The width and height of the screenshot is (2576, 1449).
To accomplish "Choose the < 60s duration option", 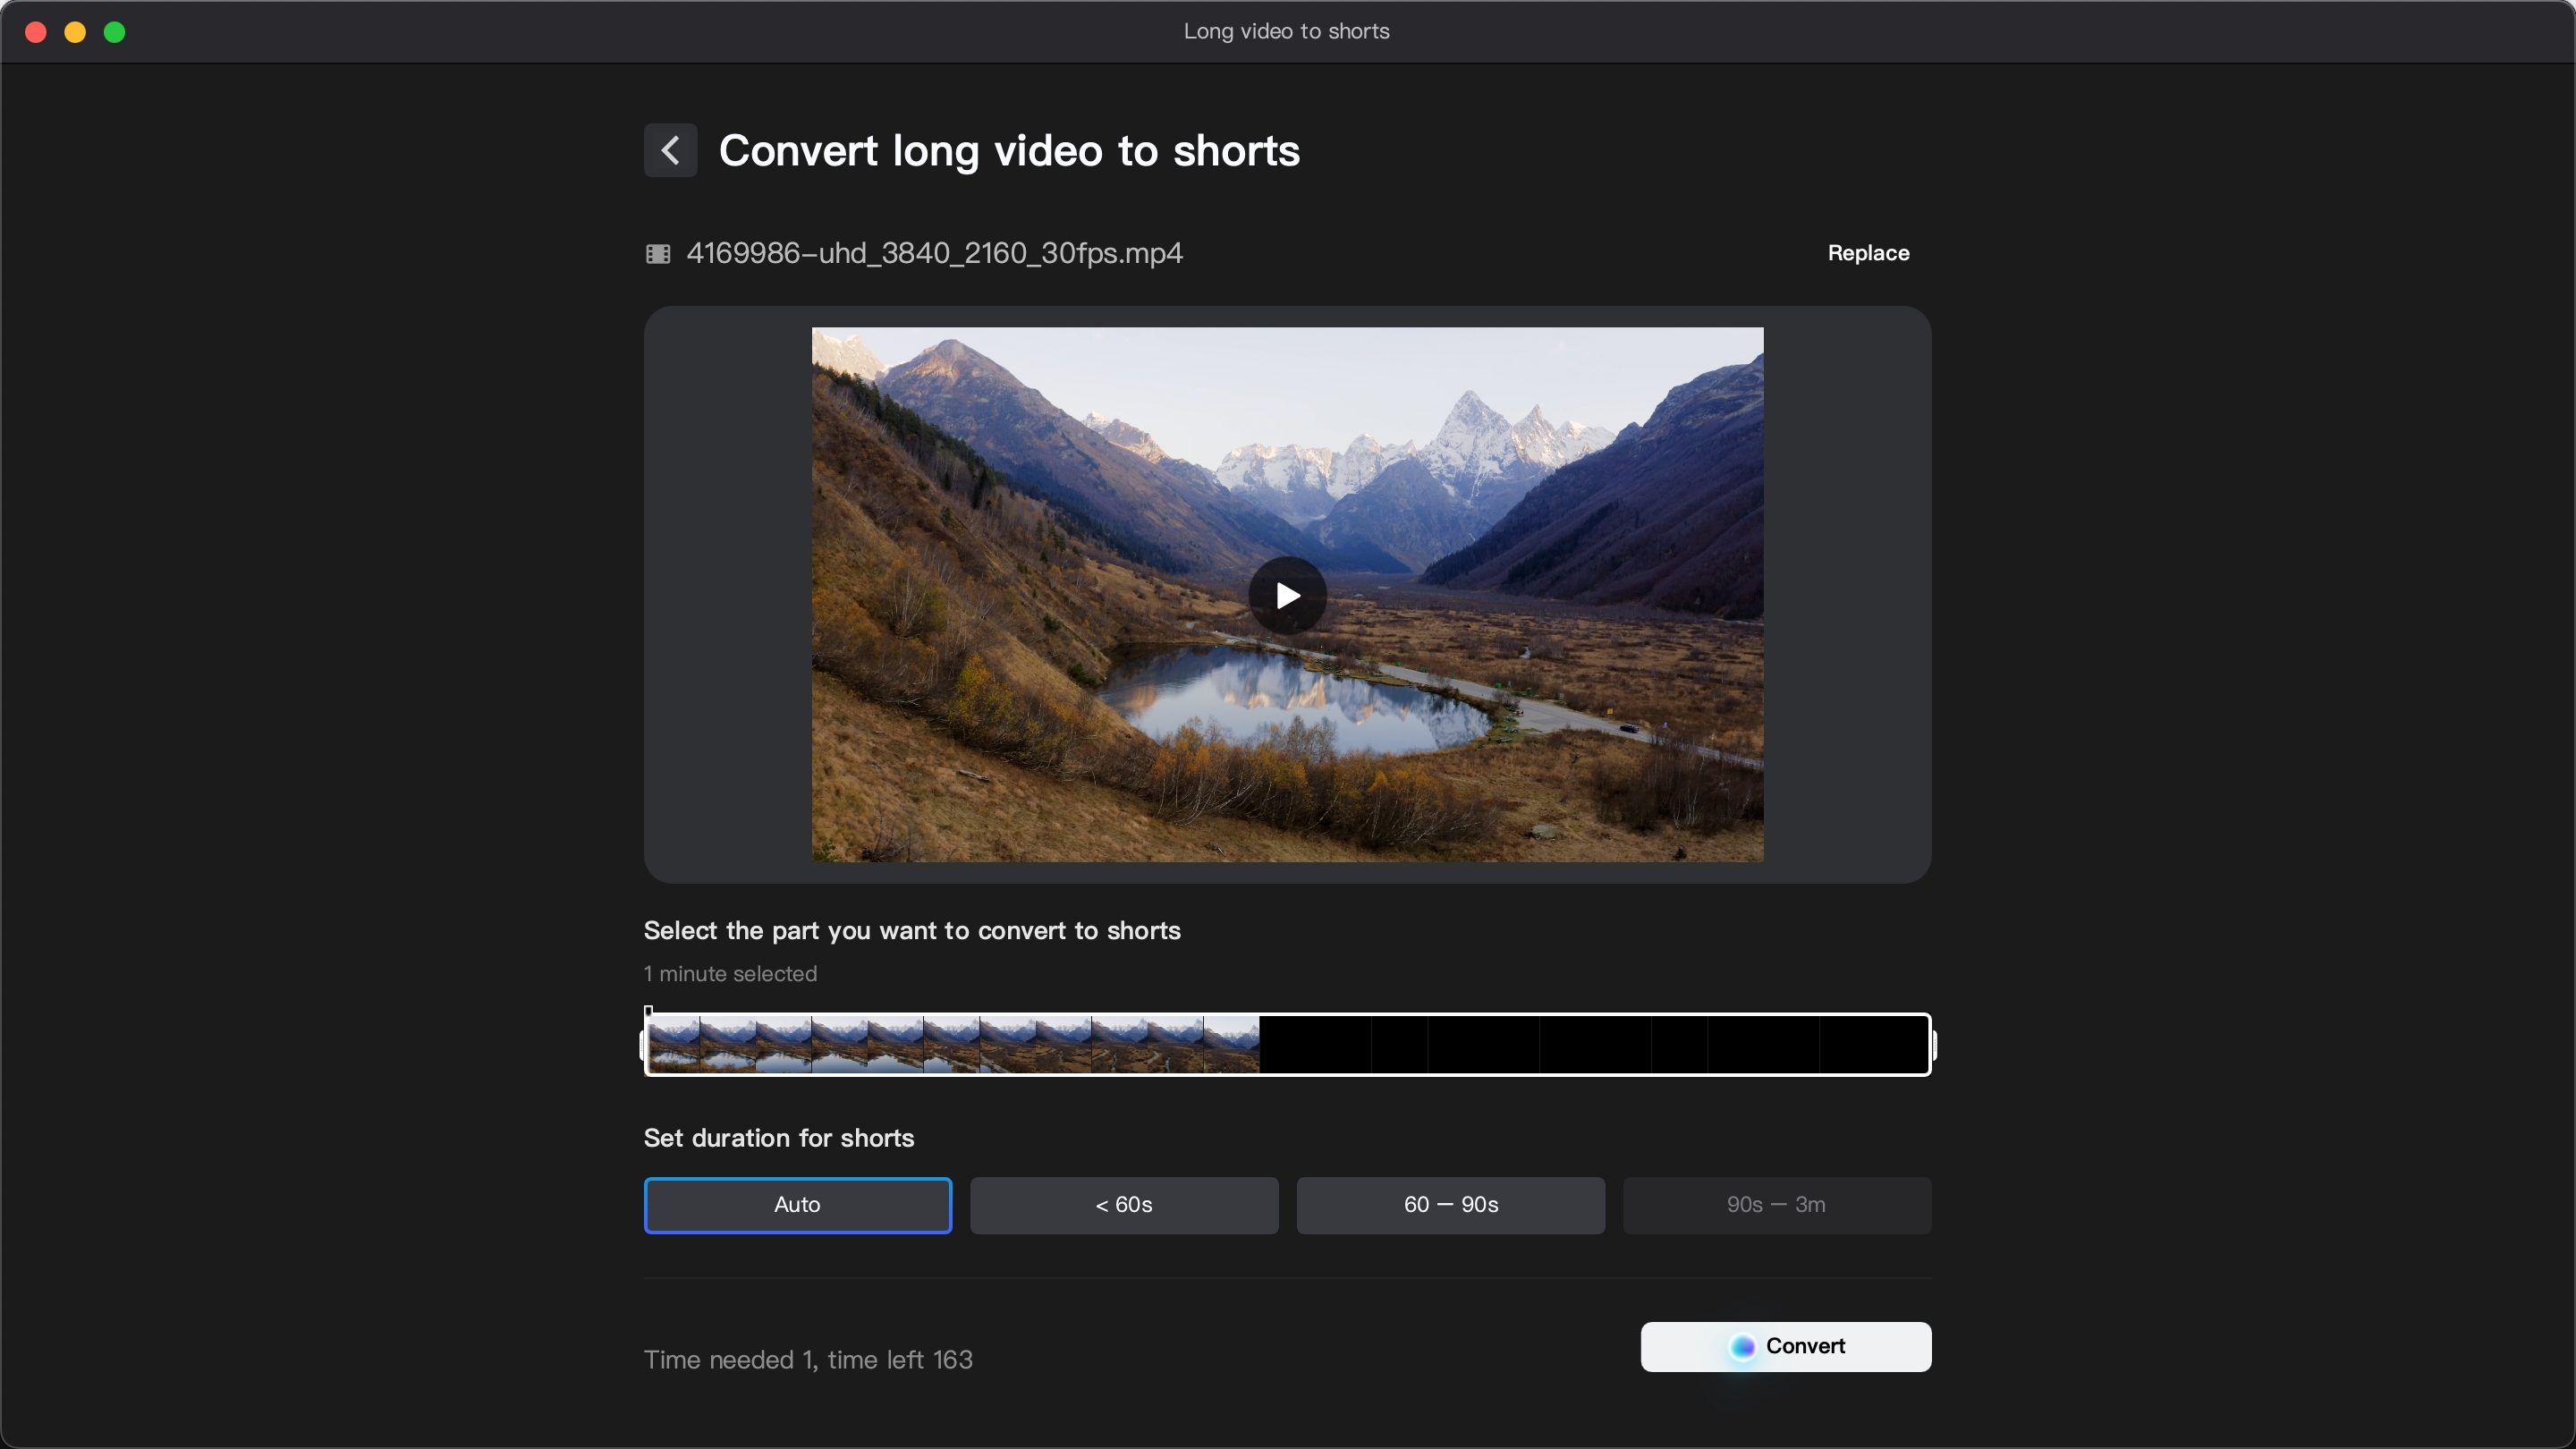I will click(1123, 1204).
